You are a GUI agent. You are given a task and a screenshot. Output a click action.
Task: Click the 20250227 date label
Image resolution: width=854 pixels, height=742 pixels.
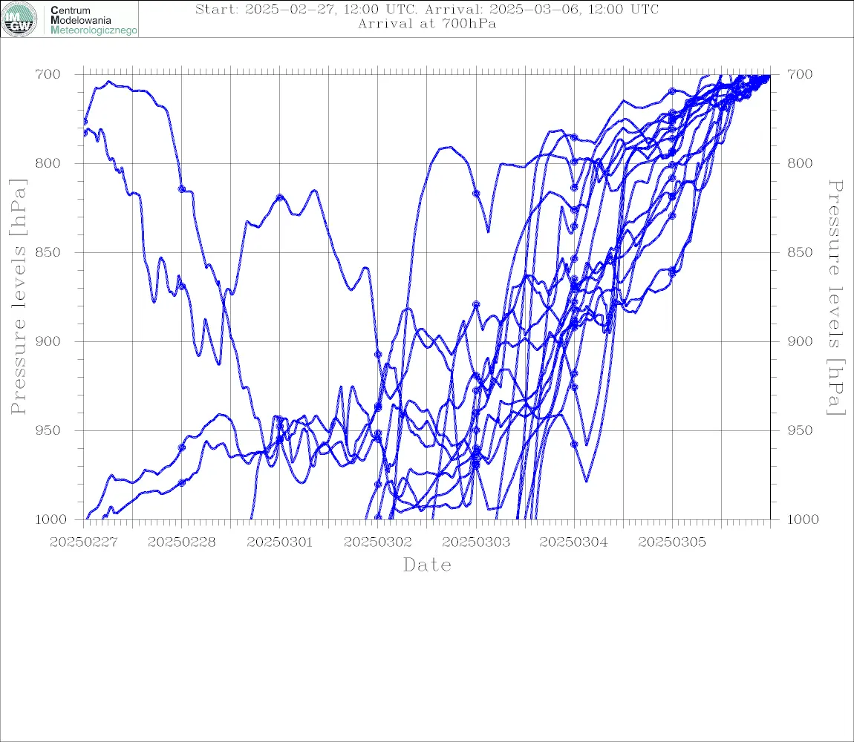tap(84, 542)
